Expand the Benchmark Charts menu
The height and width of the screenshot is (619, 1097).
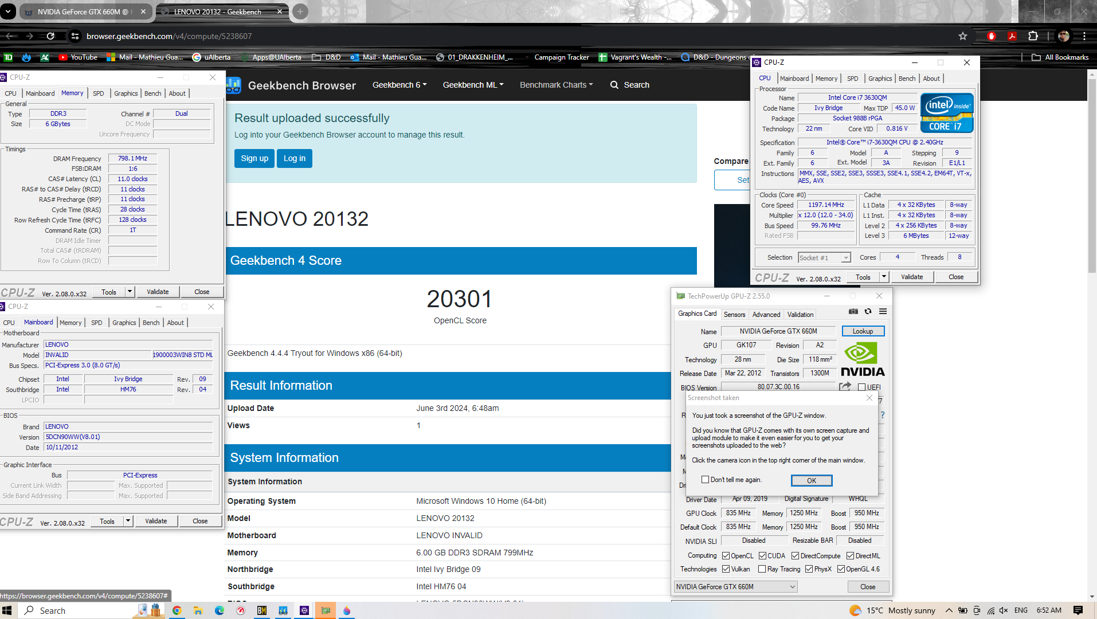click(x=556, y=85)
